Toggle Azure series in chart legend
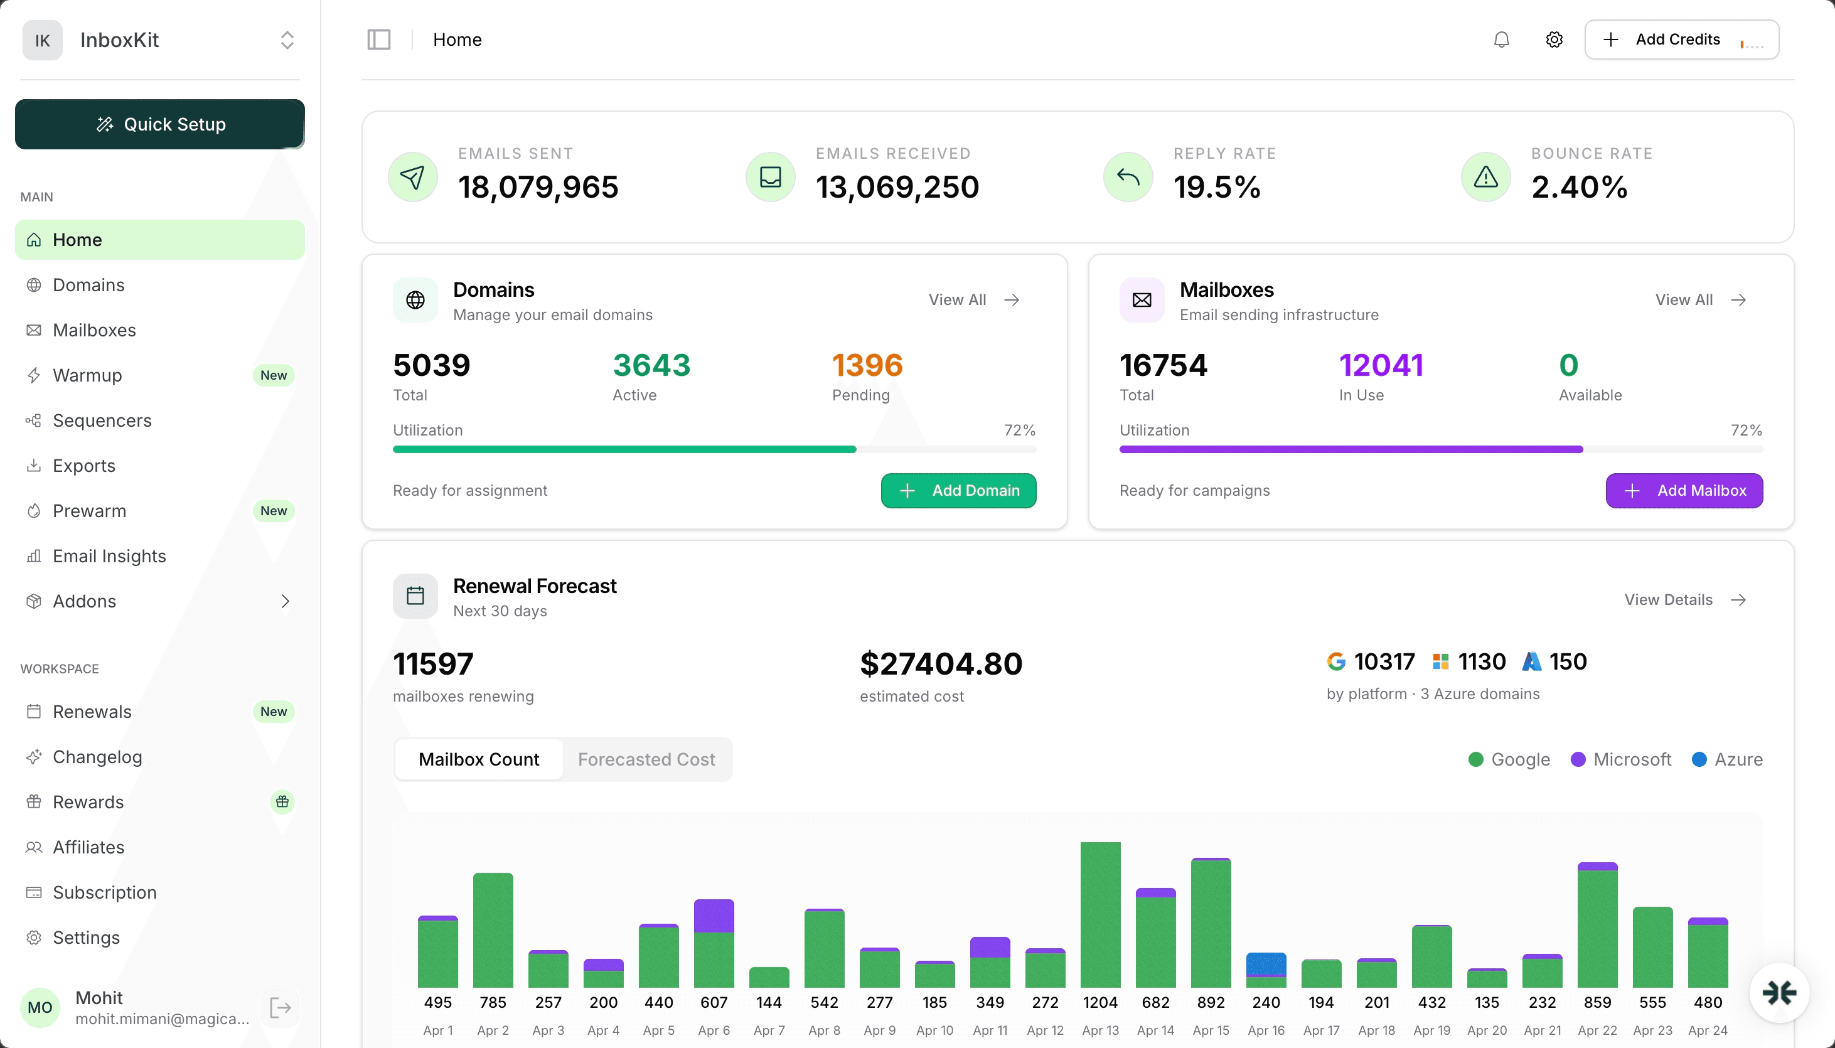 click(1729, 759)
